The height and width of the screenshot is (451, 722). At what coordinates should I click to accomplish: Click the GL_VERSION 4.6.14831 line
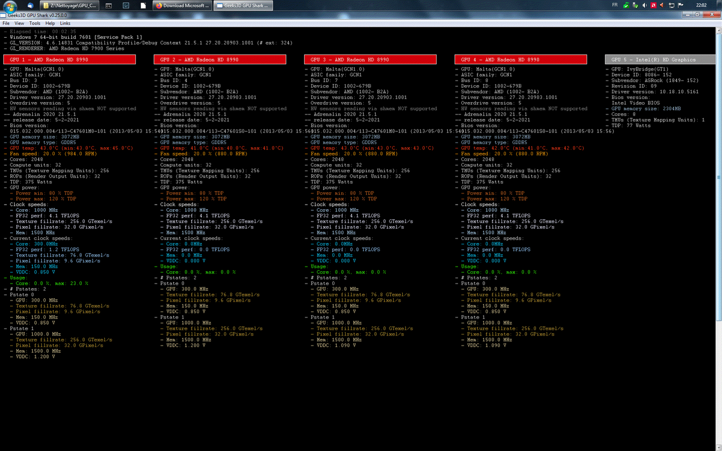(148, 43)
